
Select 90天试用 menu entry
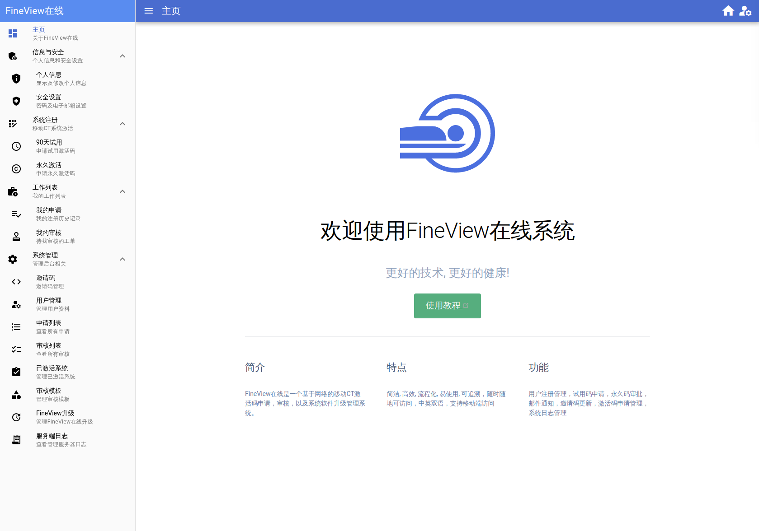coord(68,146)
